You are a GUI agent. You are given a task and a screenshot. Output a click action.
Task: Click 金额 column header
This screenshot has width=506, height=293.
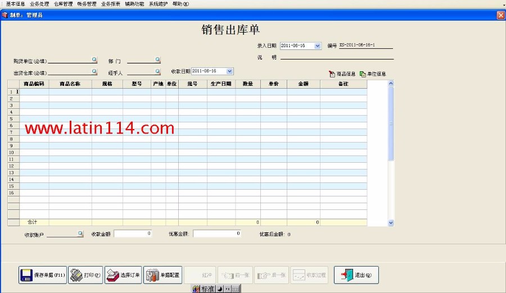pyautogui.click(x=304, y=84)
